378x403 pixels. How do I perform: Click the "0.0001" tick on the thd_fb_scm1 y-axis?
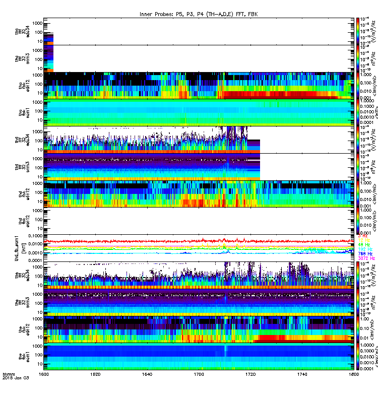point(36,260)
